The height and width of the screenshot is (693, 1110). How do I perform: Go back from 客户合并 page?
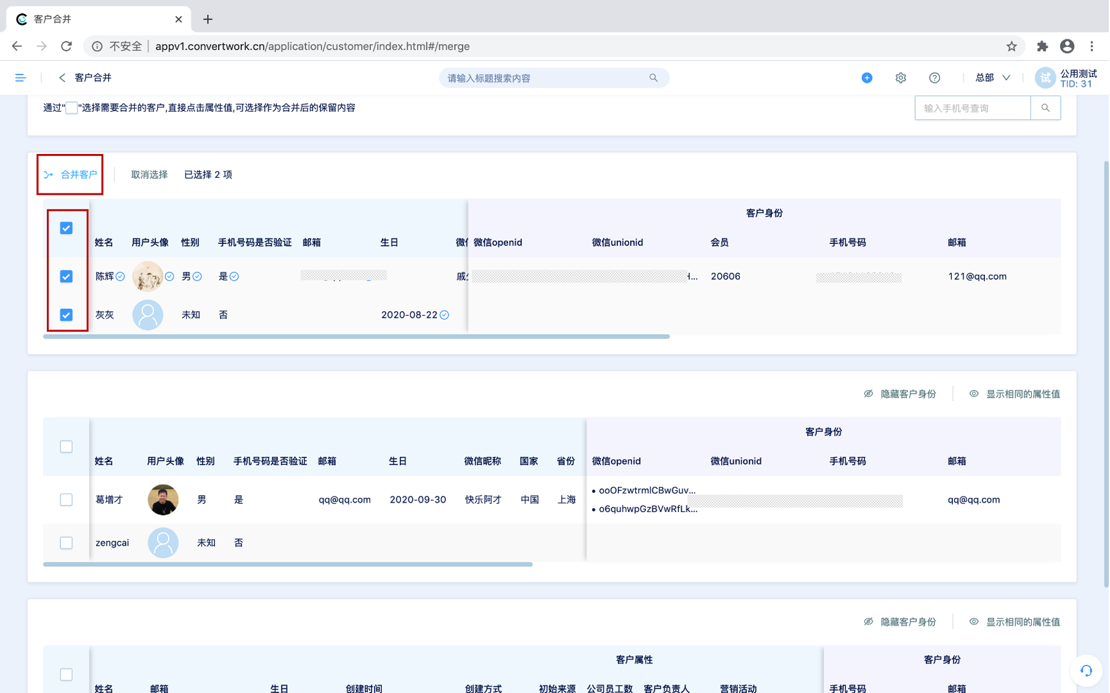tap(62, 78)
